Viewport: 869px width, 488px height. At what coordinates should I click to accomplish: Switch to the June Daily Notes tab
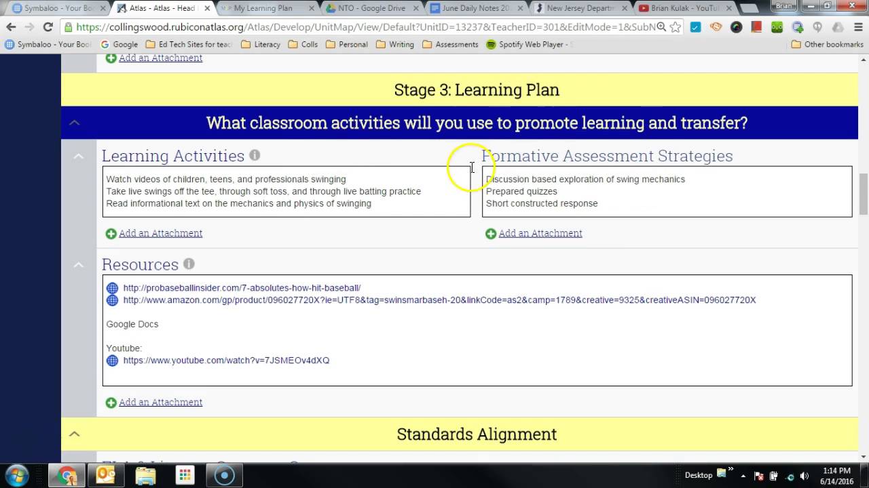coord(474,8)
